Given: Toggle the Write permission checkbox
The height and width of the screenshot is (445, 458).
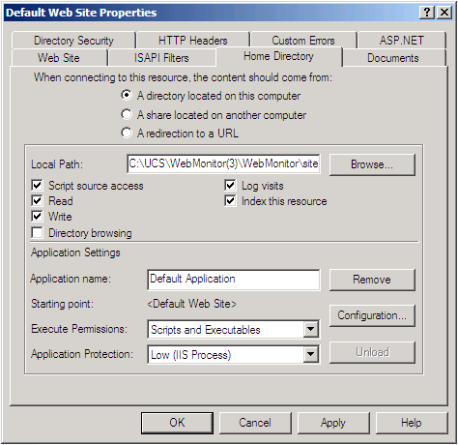Looking at the screenshot, I should 37,217.
